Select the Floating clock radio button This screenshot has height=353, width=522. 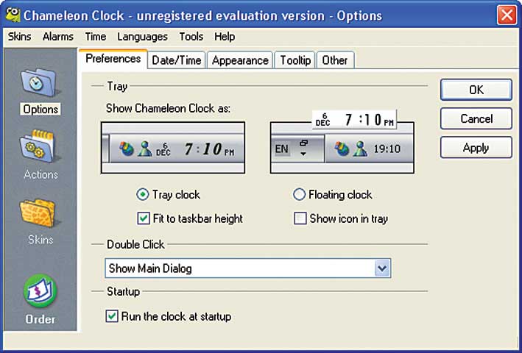click(299, 194)
